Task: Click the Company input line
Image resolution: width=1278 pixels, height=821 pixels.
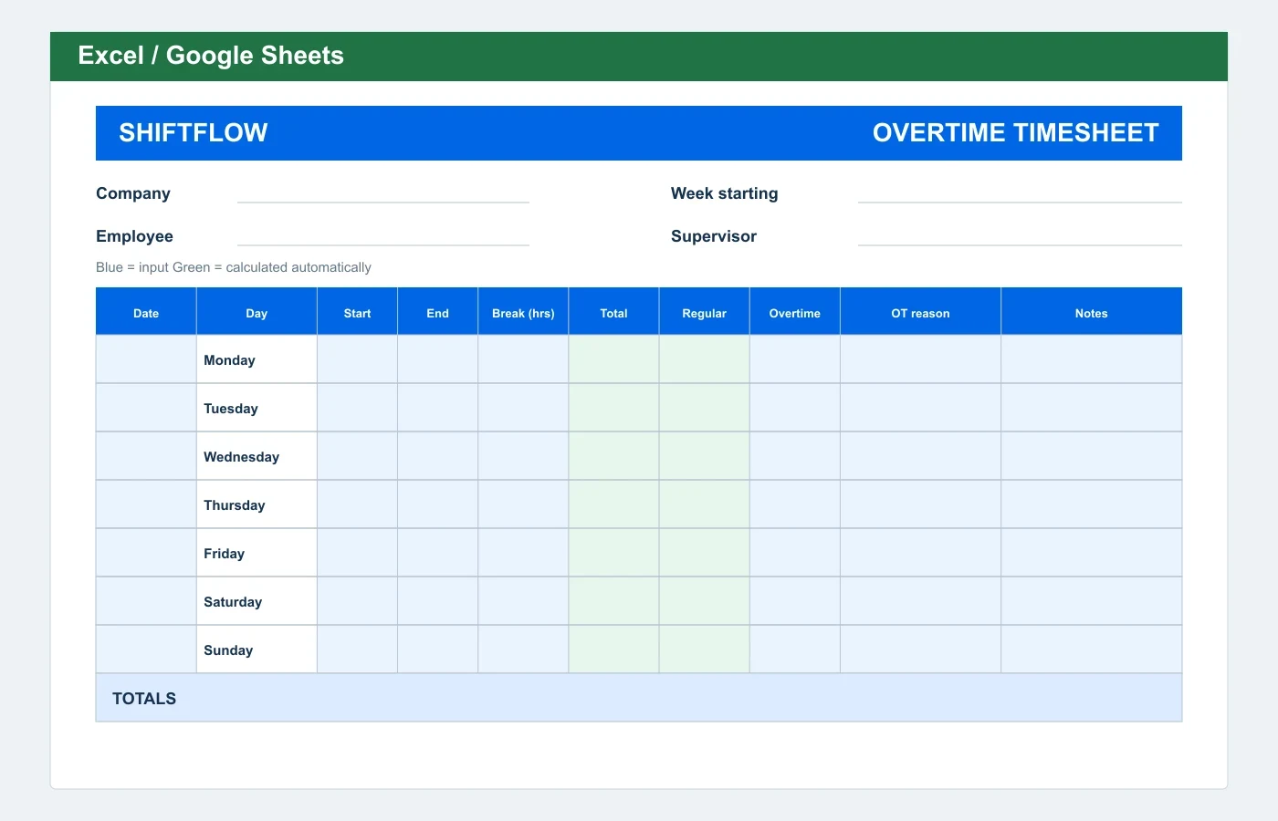Action: [383, 194]
